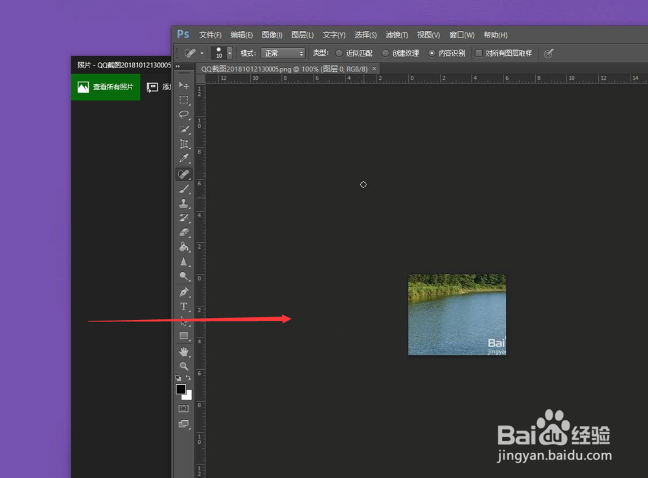648x478 pixels.
Task: Select the Sharpen/Blur tool
Action: tap(184, 262)
